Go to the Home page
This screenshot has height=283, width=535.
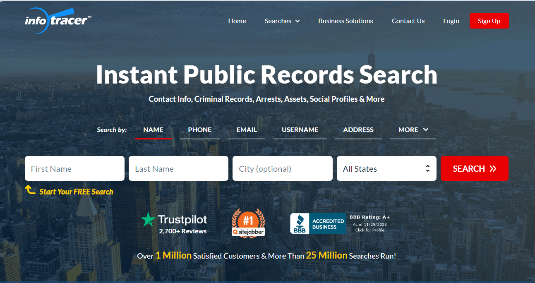coord(237,21)
